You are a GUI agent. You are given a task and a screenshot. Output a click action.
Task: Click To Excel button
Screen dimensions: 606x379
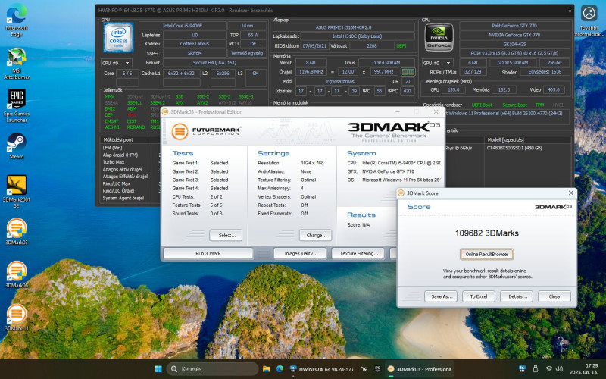[x=479, y=296]
